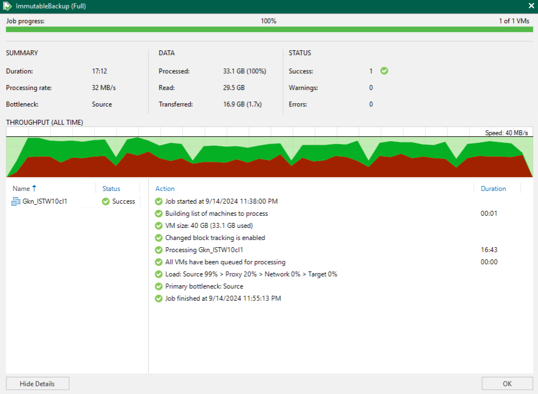Click the green job progress bar

pyautogui.click(x=269, y=29)
